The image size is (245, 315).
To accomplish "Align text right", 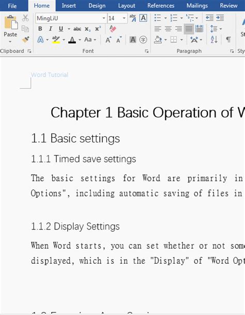I will click(x=178, y=29).
